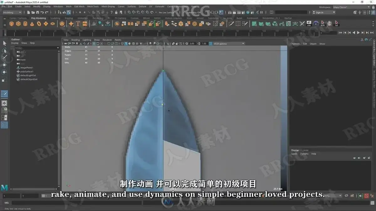Viewport: 376px width, 211px height.
Task: Click the New scene icon
Action: [29, 12]
